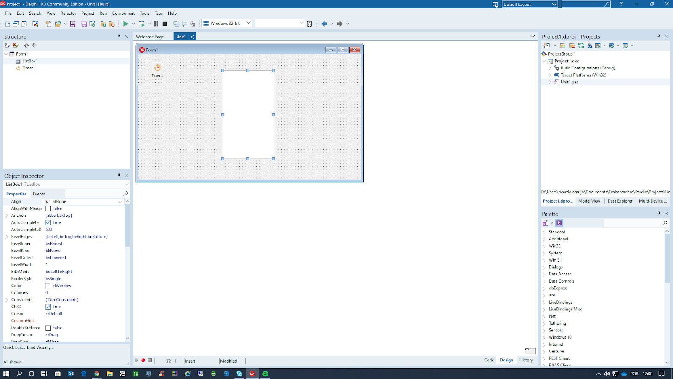This screenshot has height=379, width=673.
Task: Open Spotify from the Windows taskbar
Action: click(x=265, y=374)
